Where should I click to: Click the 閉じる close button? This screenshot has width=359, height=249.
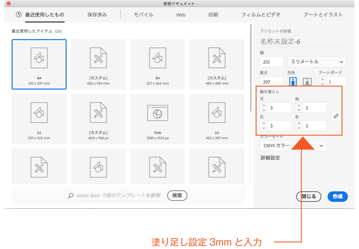point(309,197)
